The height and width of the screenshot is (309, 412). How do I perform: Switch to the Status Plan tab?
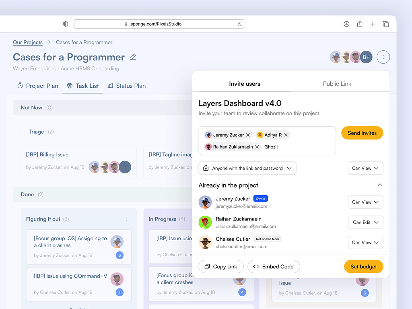(127, 86)
